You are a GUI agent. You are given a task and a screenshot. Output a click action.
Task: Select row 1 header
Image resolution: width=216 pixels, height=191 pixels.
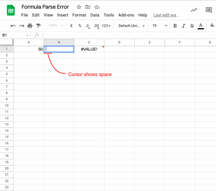tap(7, 49)
